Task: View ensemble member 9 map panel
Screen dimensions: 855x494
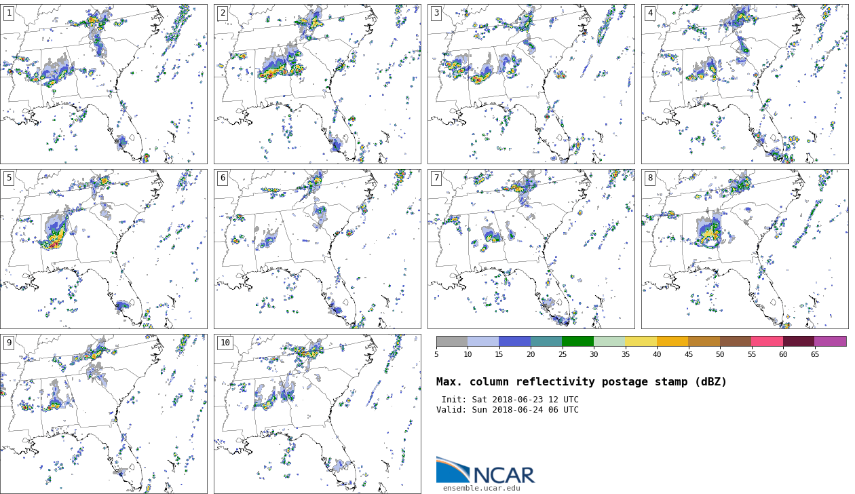Action: point(104,414)
